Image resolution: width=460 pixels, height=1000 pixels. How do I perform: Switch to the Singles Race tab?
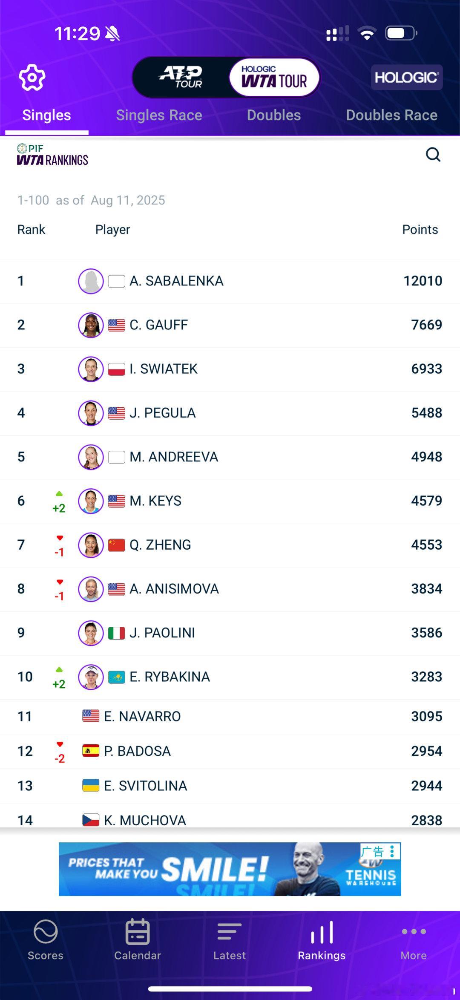[x=159, y=115]
